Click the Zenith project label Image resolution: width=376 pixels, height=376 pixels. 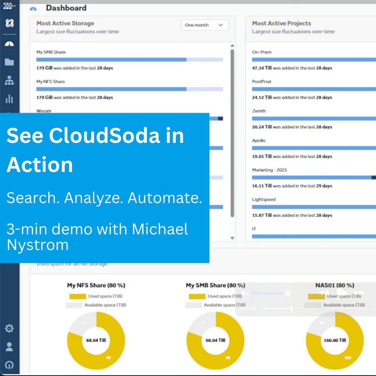(x=259, y=111)
